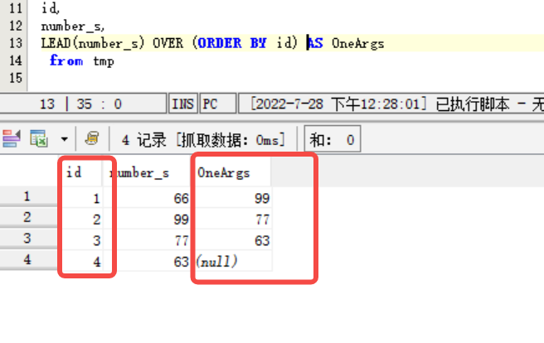Click the status message with 2022-7-28 timestamp
Viewport: 544px width, 343px height.
coord(391,104)
